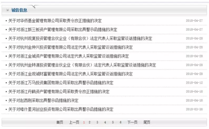The image size is (209, 129).
Task: View the 浙江丹鹤资产管理有限公司 correction decision
Action: point(59,92)
